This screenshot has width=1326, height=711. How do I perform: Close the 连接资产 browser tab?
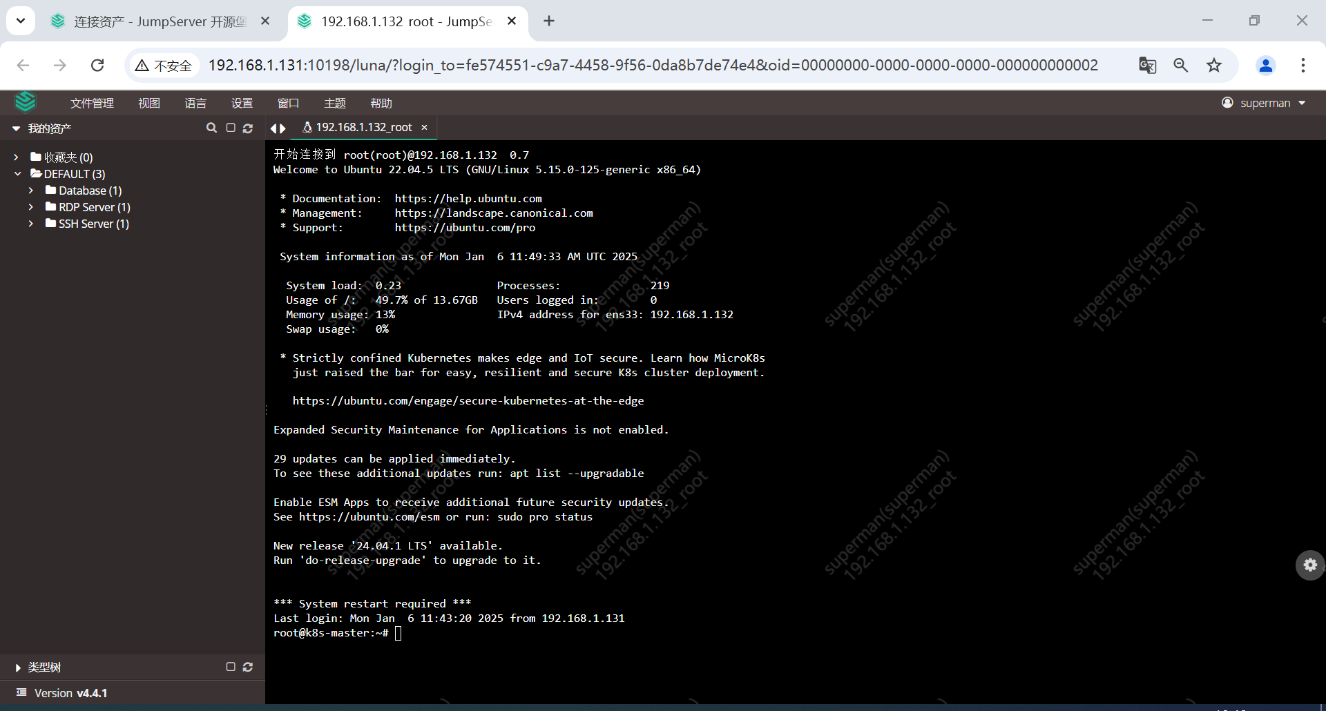265,21
